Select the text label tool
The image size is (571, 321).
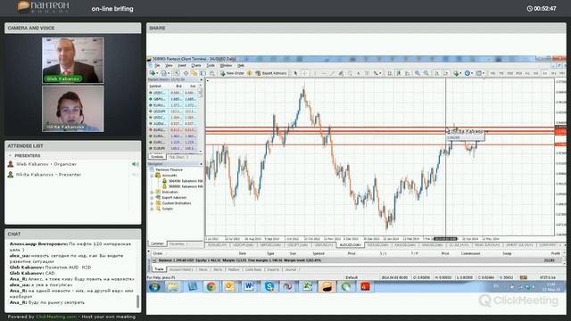coord(367,73)
